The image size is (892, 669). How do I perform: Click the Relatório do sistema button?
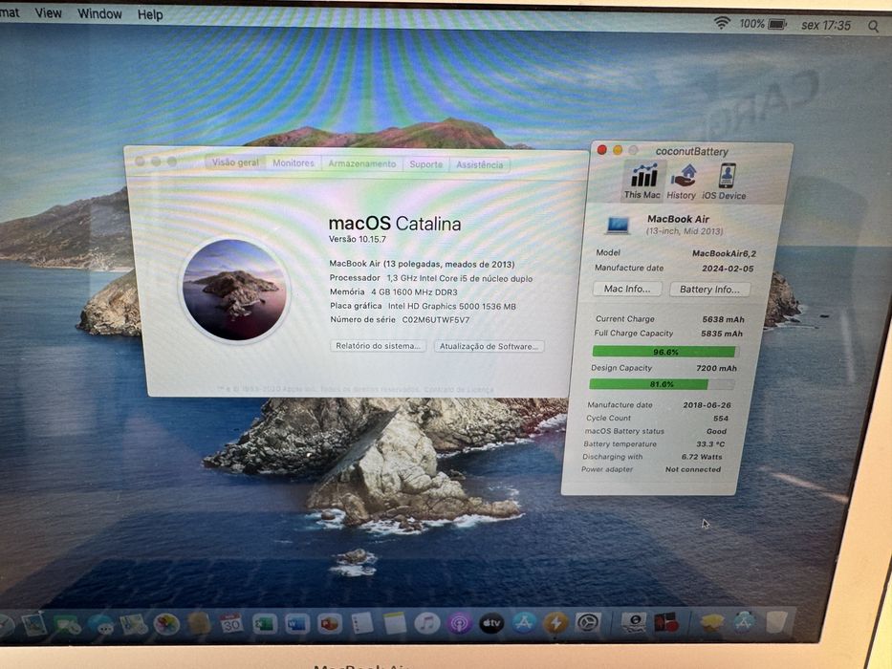pos(378,346)
